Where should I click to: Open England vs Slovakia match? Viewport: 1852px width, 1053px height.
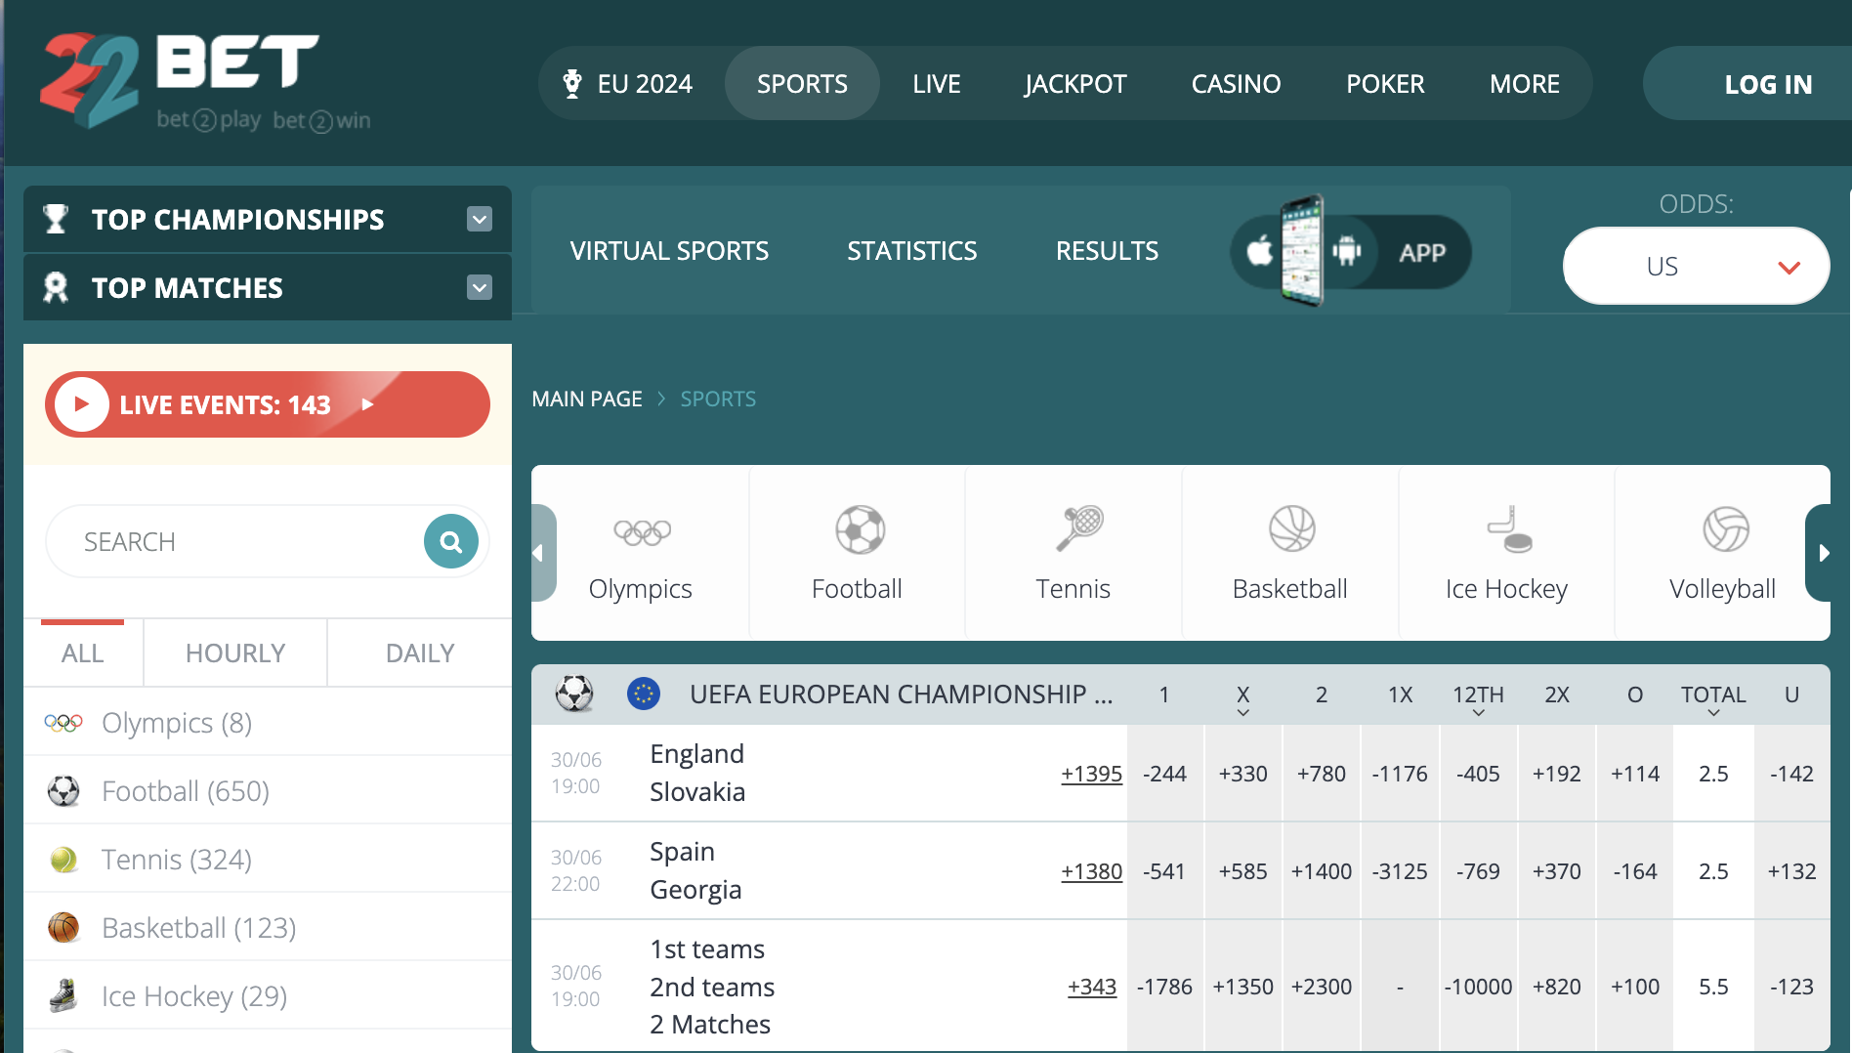click(697, 773)
